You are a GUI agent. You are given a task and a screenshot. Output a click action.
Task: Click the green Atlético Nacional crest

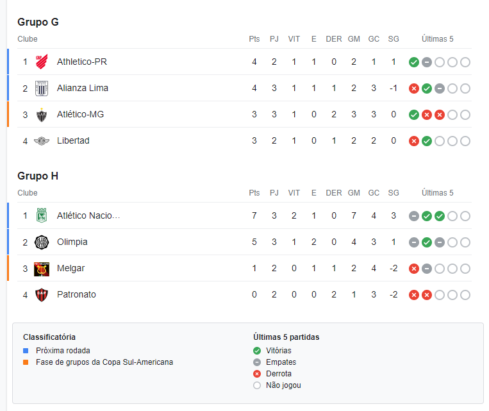42,215
